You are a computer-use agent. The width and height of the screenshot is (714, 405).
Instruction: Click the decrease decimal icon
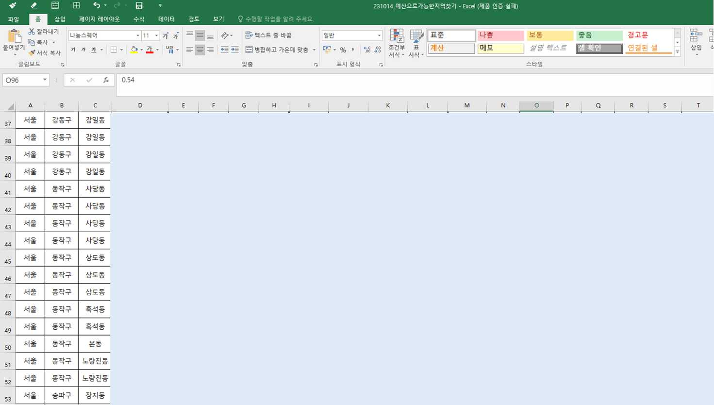(378, 50)
